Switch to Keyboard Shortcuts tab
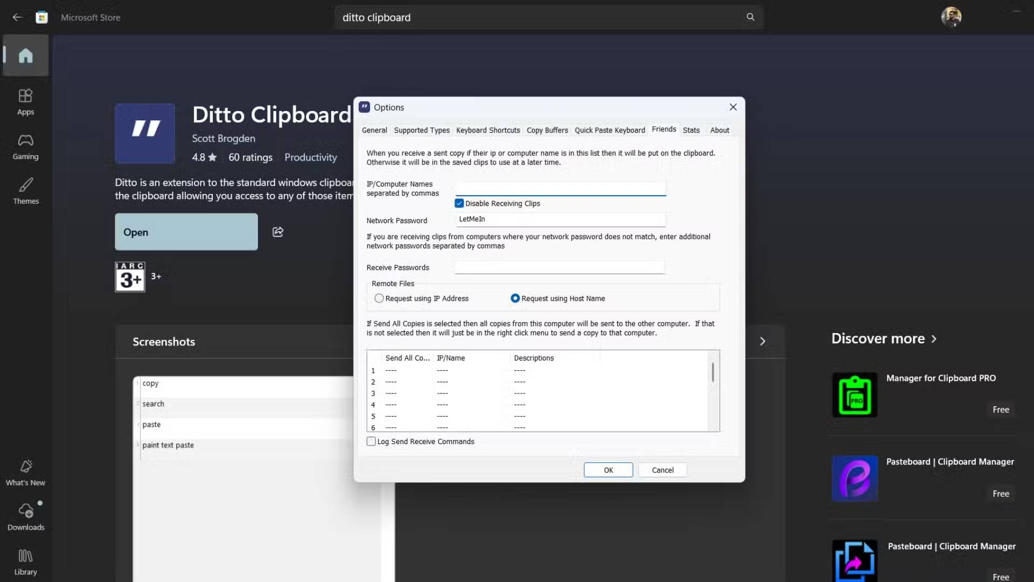Image resolution: width=1034 pixels, height=582 pixels. coord(488,130)
